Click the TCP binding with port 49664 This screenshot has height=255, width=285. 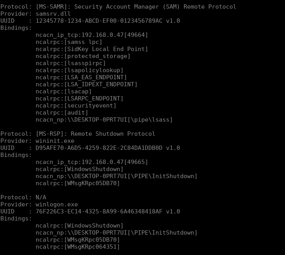click(x=92, y=35)
